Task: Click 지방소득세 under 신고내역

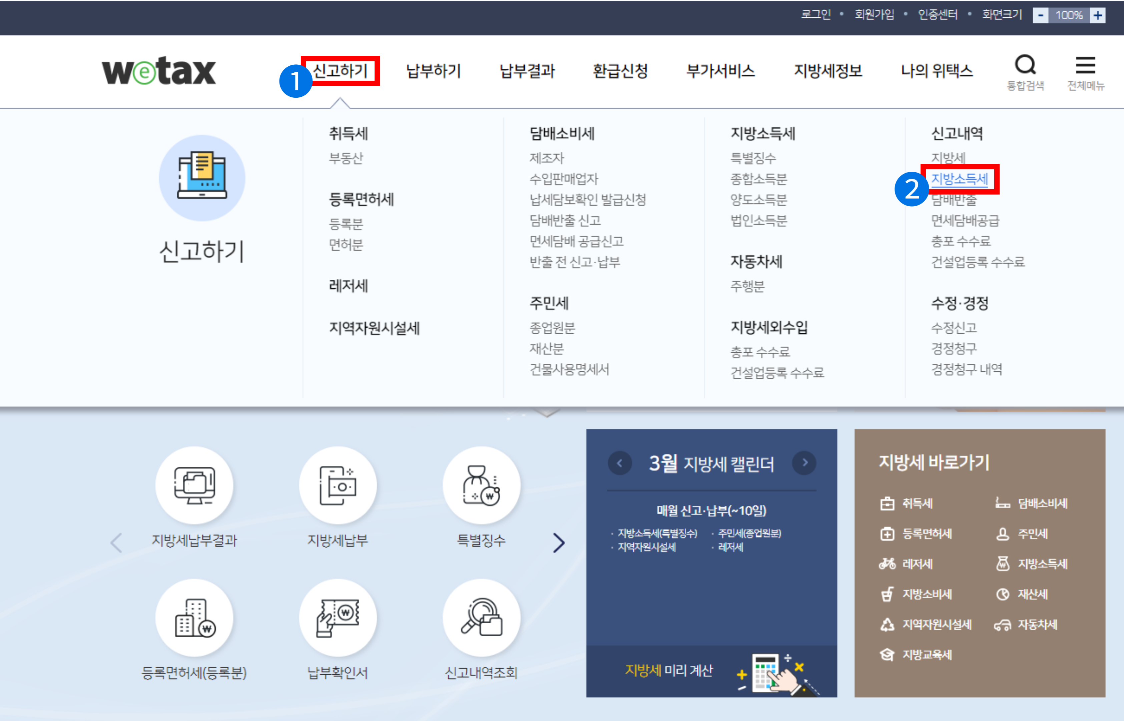Action: click(959, 179)
